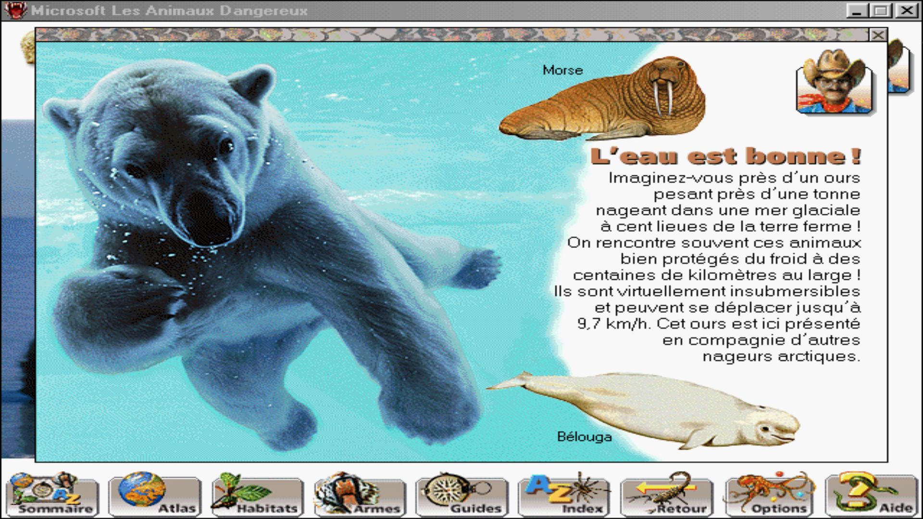The height and width of the screenshot is (519, 923).
Task: Open Guides with compass icon
Action: click(462, 494)
